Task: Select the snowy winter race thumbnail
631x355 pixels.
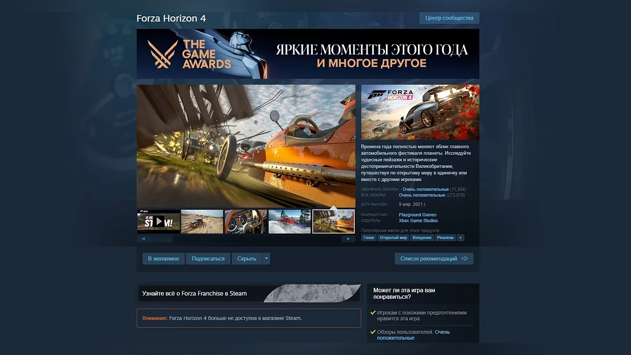Action: pos(289,221)
